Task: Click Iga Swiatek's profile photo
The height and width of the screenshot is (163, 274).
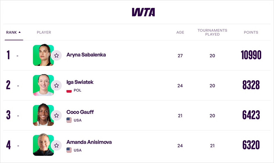Action: (x=43, y=85)
